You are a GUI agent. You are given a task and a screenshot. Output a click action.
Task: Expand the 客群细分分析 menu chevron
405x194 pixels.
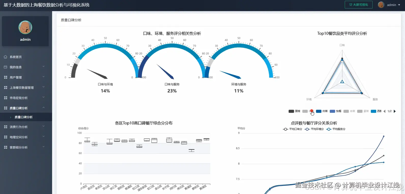[x=44, y=147]
